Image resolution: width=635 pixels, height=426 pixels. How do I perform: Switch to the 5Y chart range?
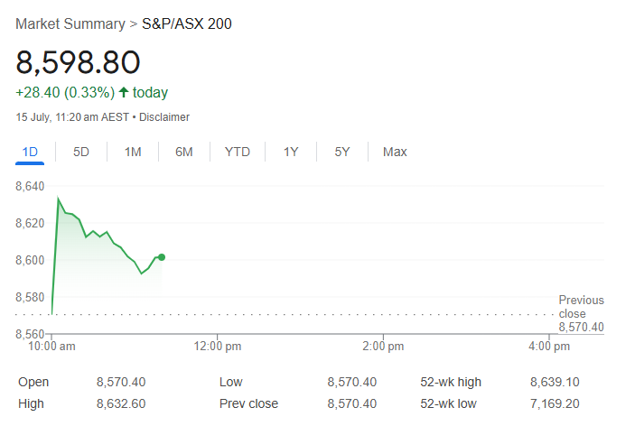[x=342, y=153]
